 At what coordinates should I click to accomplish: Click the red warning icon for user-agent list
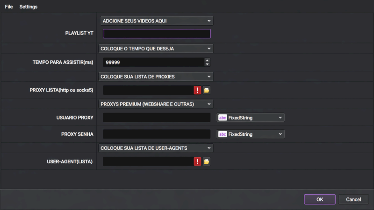click(x=197, y=161)
